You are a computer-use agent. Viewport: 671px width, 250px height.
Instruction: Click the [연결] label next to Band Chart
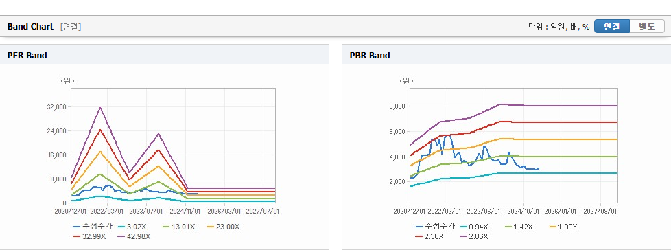click(71, 27)
